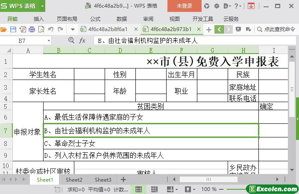Switch to Sheet3 tab
Screen dimensions: 299x194
[103, 180]
